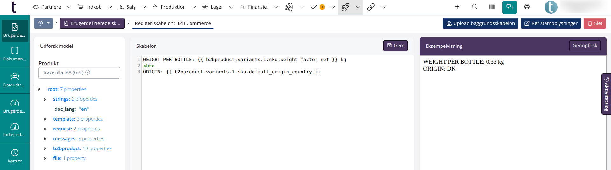Open Kørsler sidebar clock icon
The height and width of the screenshot is (170, 611).
pyautogui.click(x=15, y=153)
